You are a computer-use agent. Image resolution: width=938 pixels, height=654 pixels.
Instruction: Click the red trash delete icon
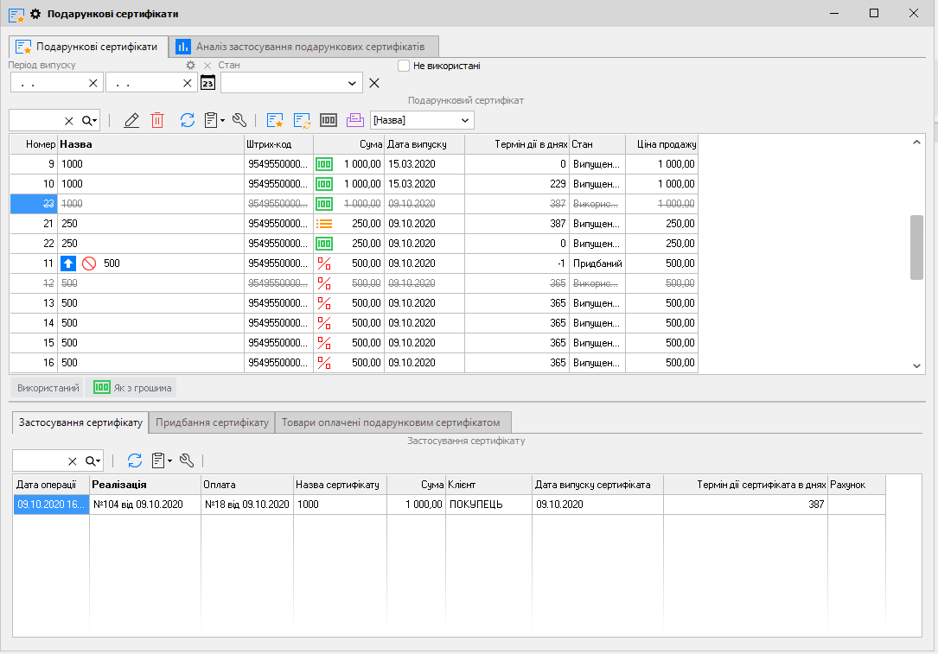click(x=157, y=120)
